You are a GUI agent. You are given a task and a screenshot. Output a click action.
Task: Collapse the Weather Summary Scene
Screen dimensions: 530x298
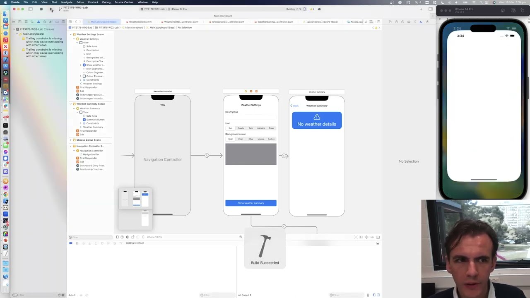click(x=70, y=104)
